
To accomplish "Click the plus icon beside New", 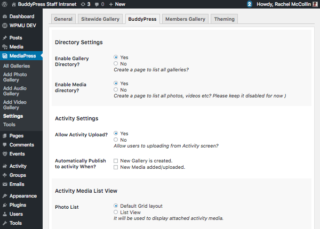I will pos(111,4).
